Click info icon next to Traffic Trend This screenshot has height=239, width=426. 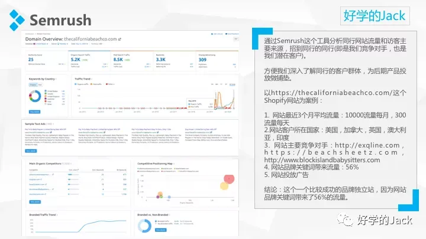click(x=92, y=79)
